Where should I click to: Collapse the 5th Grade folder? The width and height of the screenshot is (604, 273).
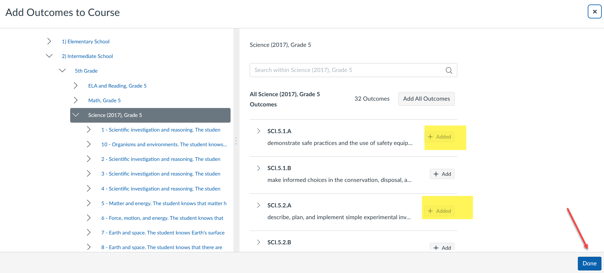coord(63,71)
